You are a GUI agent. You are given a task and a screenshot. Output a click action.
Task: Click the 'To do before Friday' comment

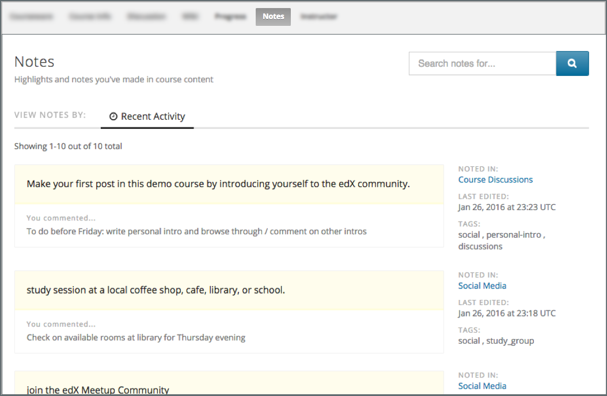click(x=196, y=231)
